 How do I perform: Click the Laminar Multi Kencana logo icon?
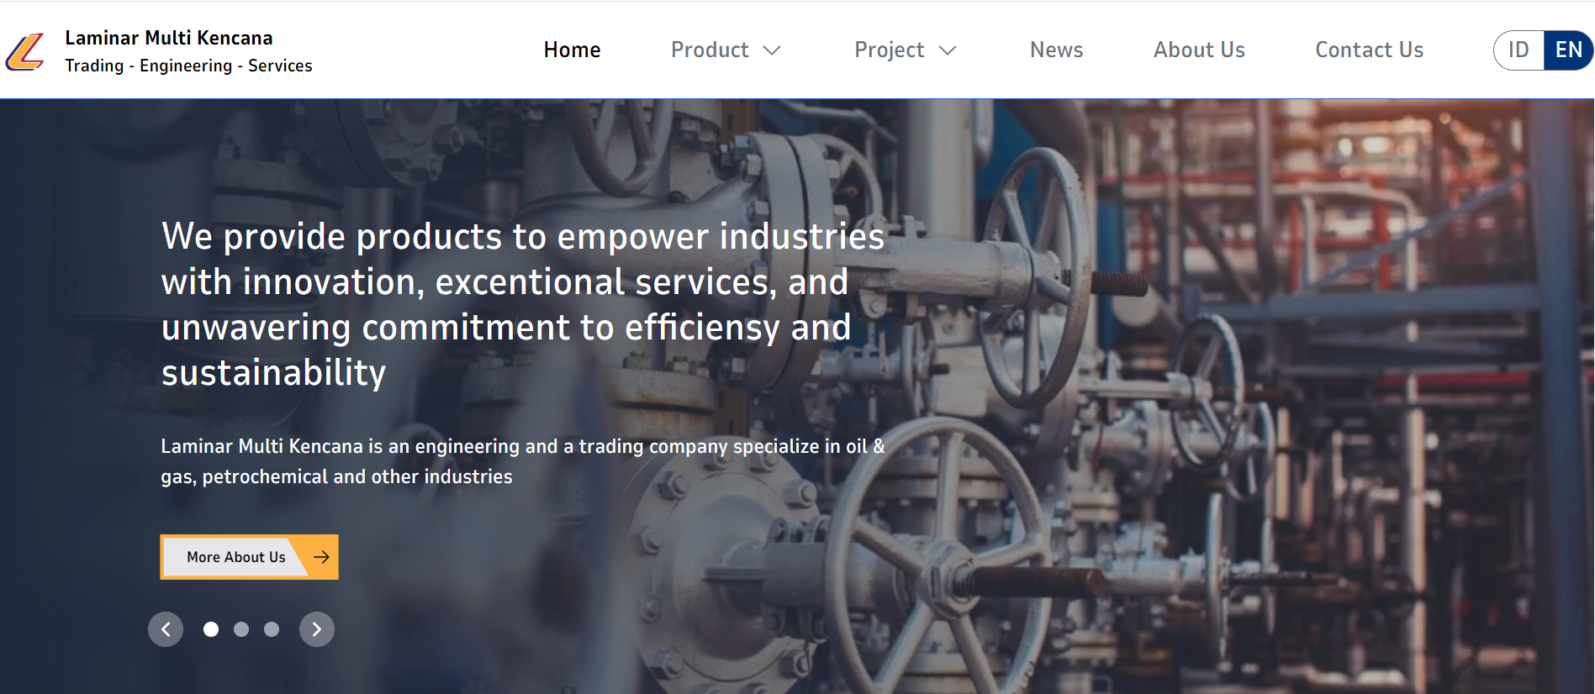[25, 52]
